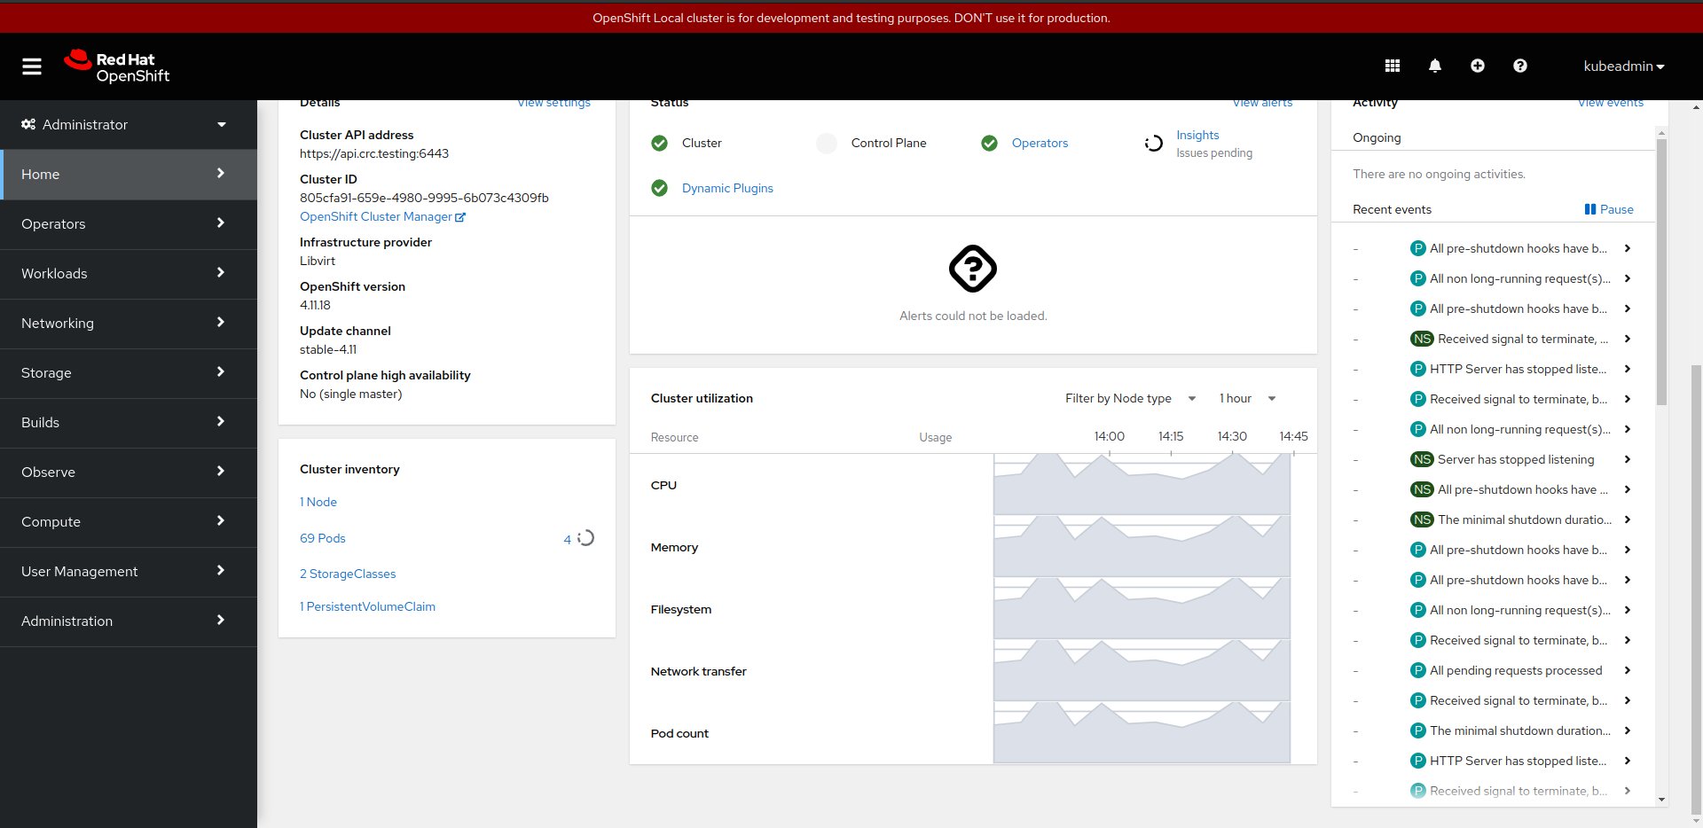The image size is (1703, 828).
Task: Toggle the hamburger navigation menu
Action: 32,66
